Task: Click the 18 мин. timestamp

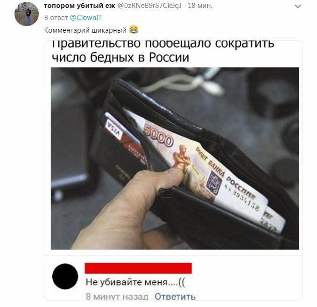Action: 200,6
